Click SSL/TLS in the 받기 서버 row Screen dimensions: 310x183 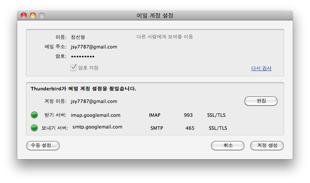point(216,115)
